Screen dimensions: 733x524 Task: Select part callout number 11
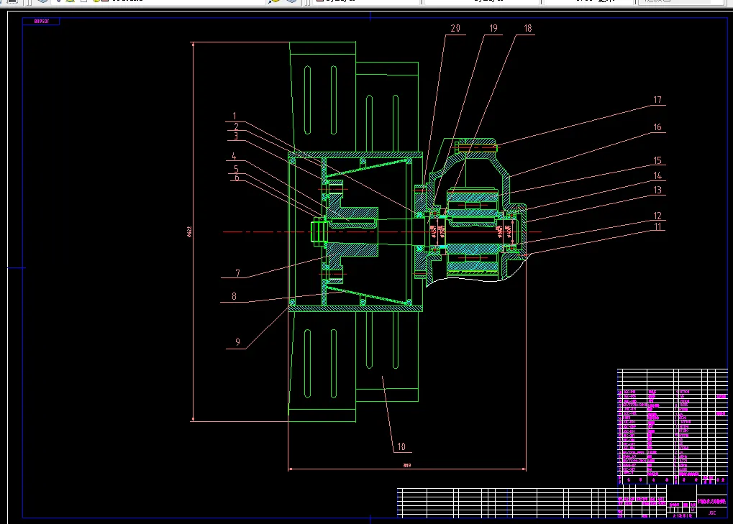tap(657, 227)
